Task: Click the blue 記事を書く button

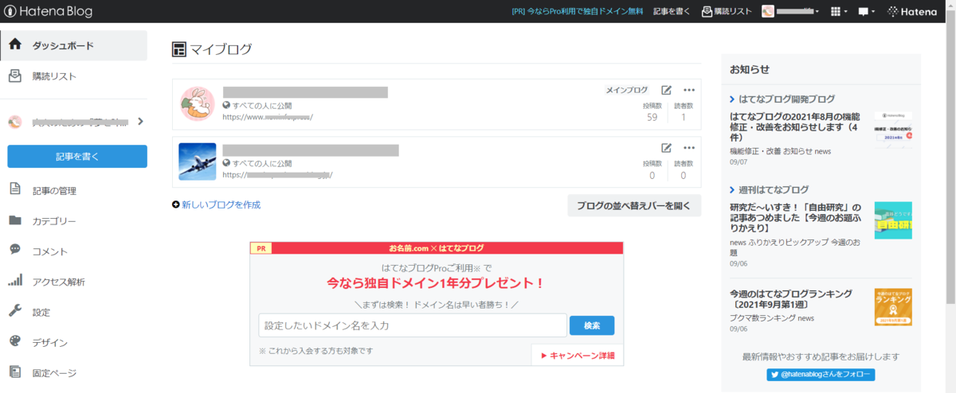Action: click(77, 156)
